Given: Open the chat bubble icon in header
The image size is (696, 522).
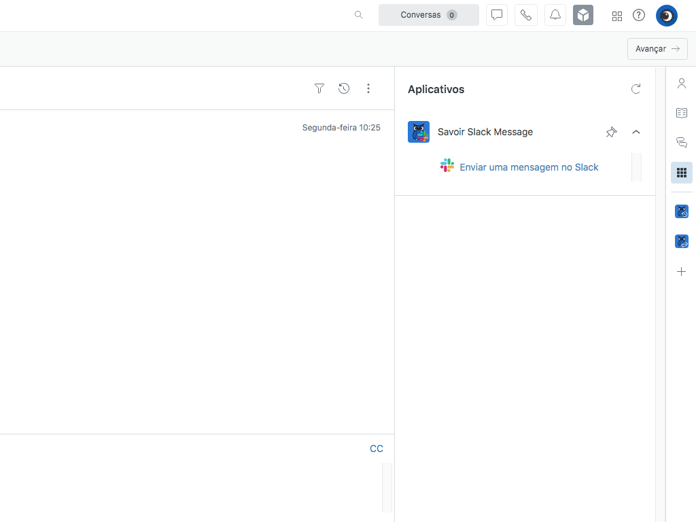Looking at the screenshot, I should pos(497,15).
